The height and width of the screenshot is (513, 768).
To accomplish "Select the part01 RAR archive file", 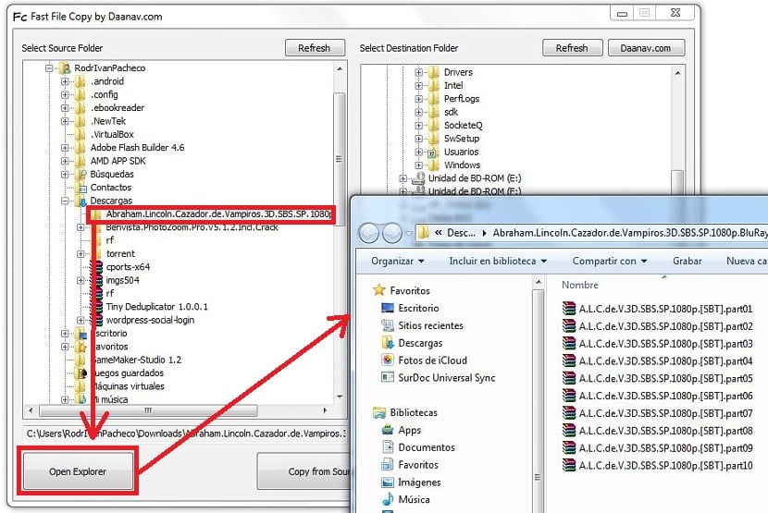I will 657,309.
